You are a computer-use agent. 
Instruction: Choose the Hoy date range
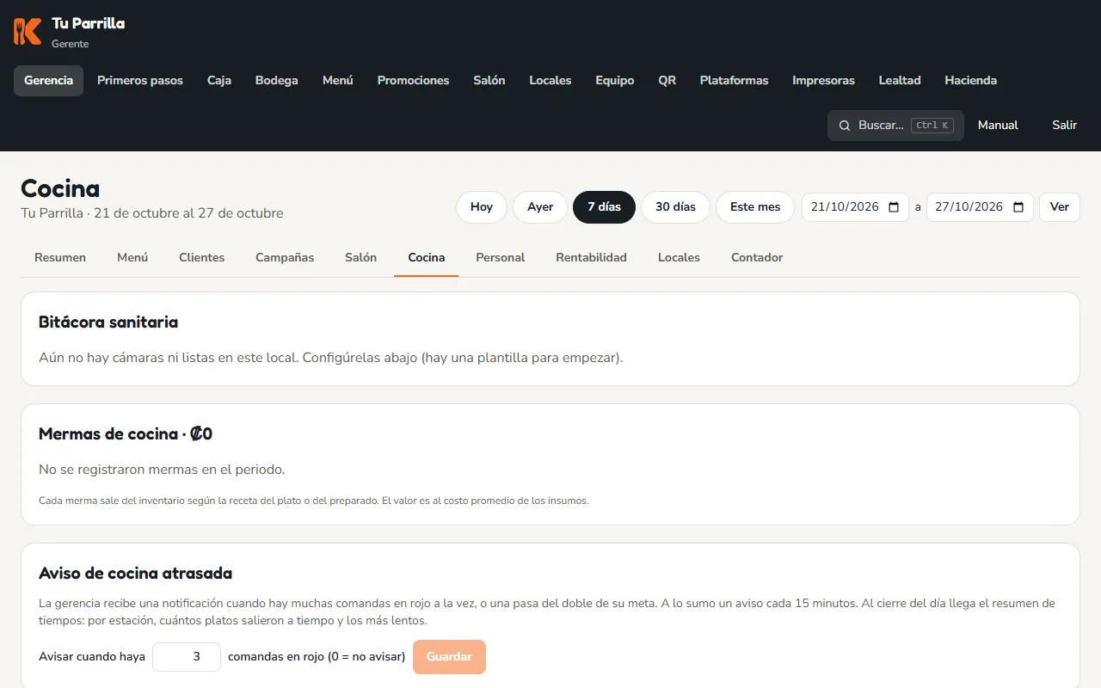pyautogui.click(x=482, y=207)
